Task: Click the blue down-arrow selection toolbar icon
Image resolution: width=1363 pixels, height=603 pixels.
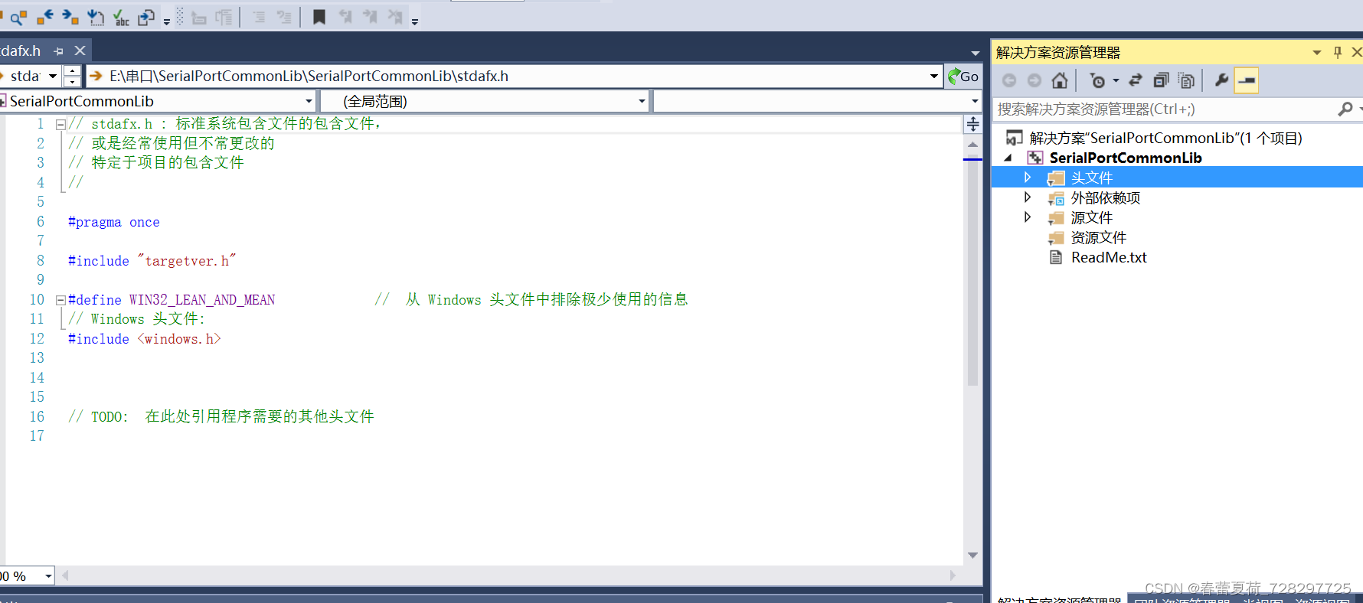Action: point(96,17)
